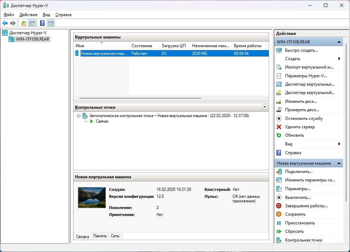Screen dimensions: 350x252
Task: Click the Выключить icon
Action: (279, 197)
